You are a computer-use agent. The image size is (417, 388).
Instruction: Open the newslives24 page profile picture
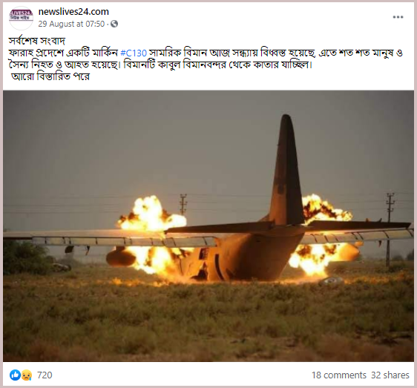tap(21, 18)
